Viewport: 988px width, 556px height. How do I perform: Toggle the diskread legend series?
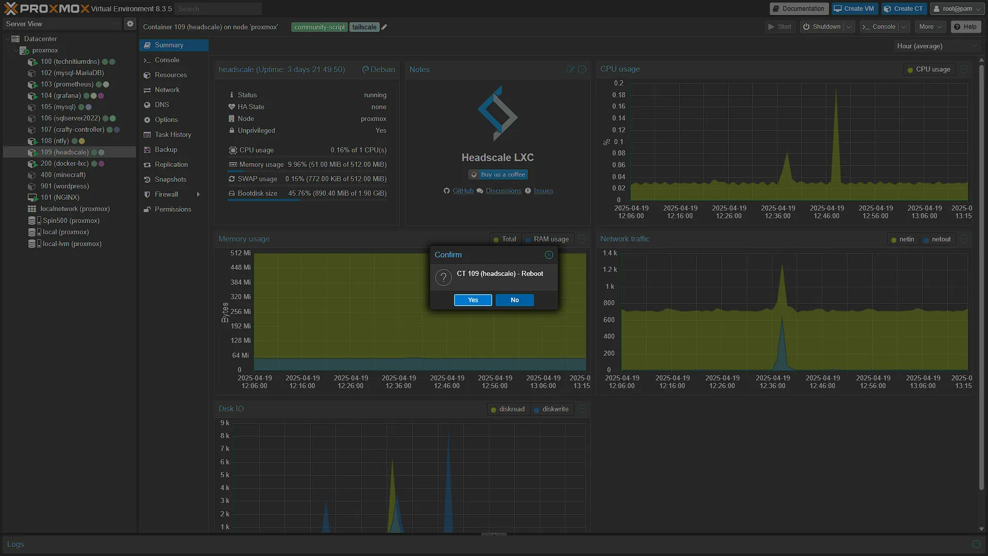[x=507, y=409]
